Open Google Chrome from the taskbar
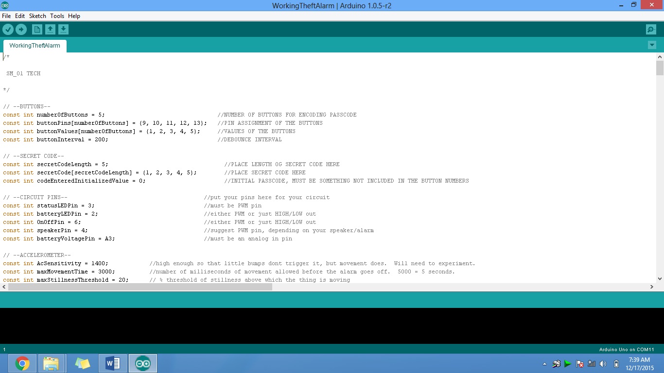 (x=22, y=363)
